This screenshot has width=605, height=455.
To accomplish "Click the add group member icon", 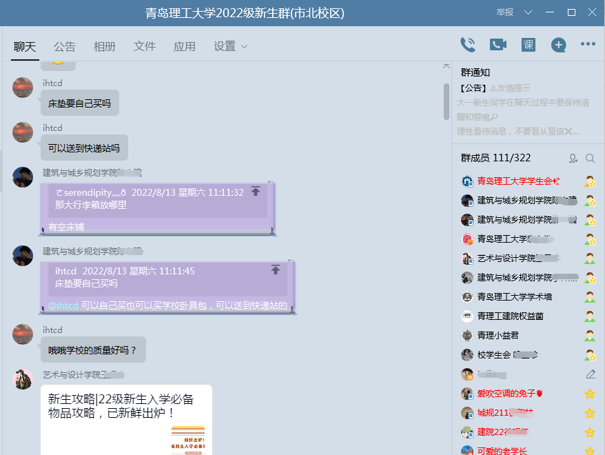I will click(573, 159).
